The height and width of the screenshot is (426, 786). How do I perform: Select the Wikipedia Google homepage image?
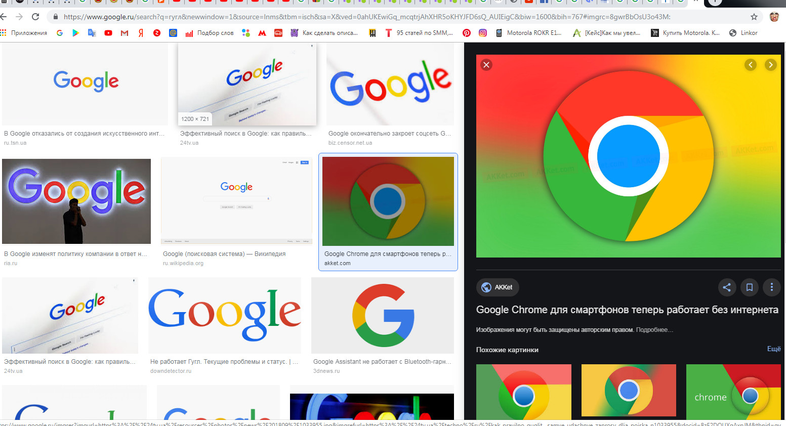[236, 201]
